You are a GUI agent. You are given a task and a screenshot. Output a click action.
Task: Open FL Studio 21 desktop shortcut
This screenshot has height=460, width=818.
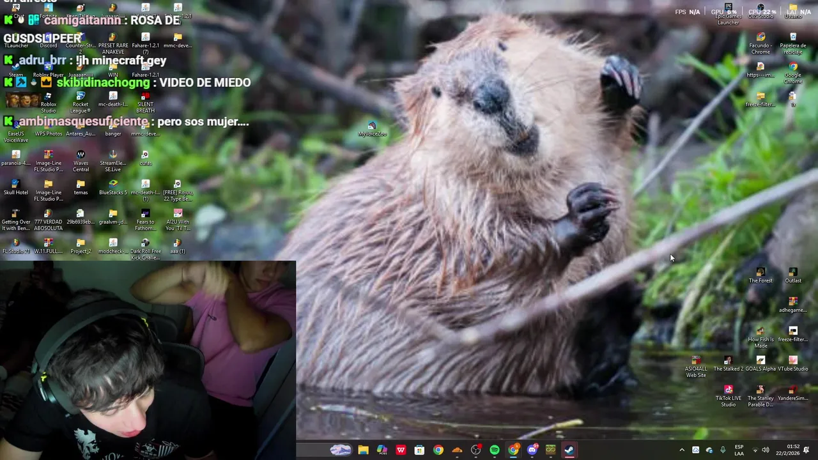[x=16, y=247]
